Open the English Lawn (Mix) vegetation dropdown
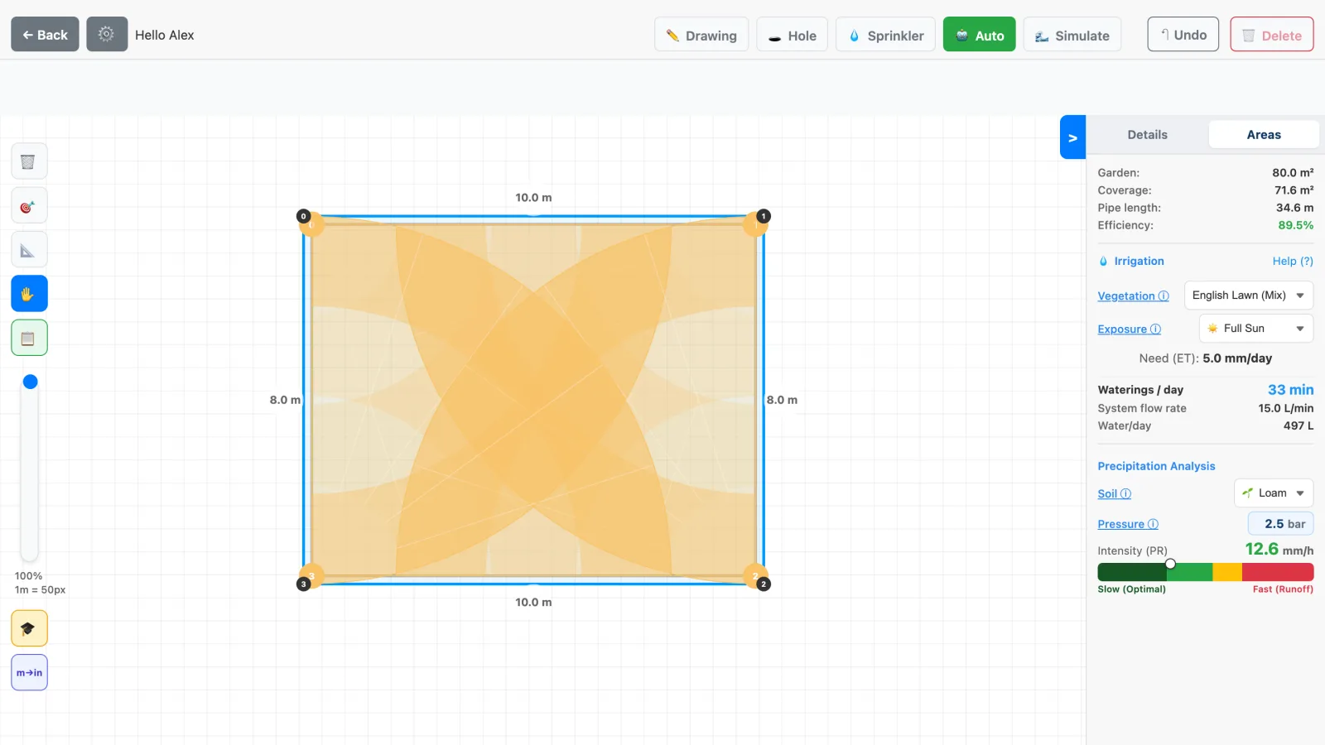The height and width of the screenshot is (745, 1325). (1249, 296)
